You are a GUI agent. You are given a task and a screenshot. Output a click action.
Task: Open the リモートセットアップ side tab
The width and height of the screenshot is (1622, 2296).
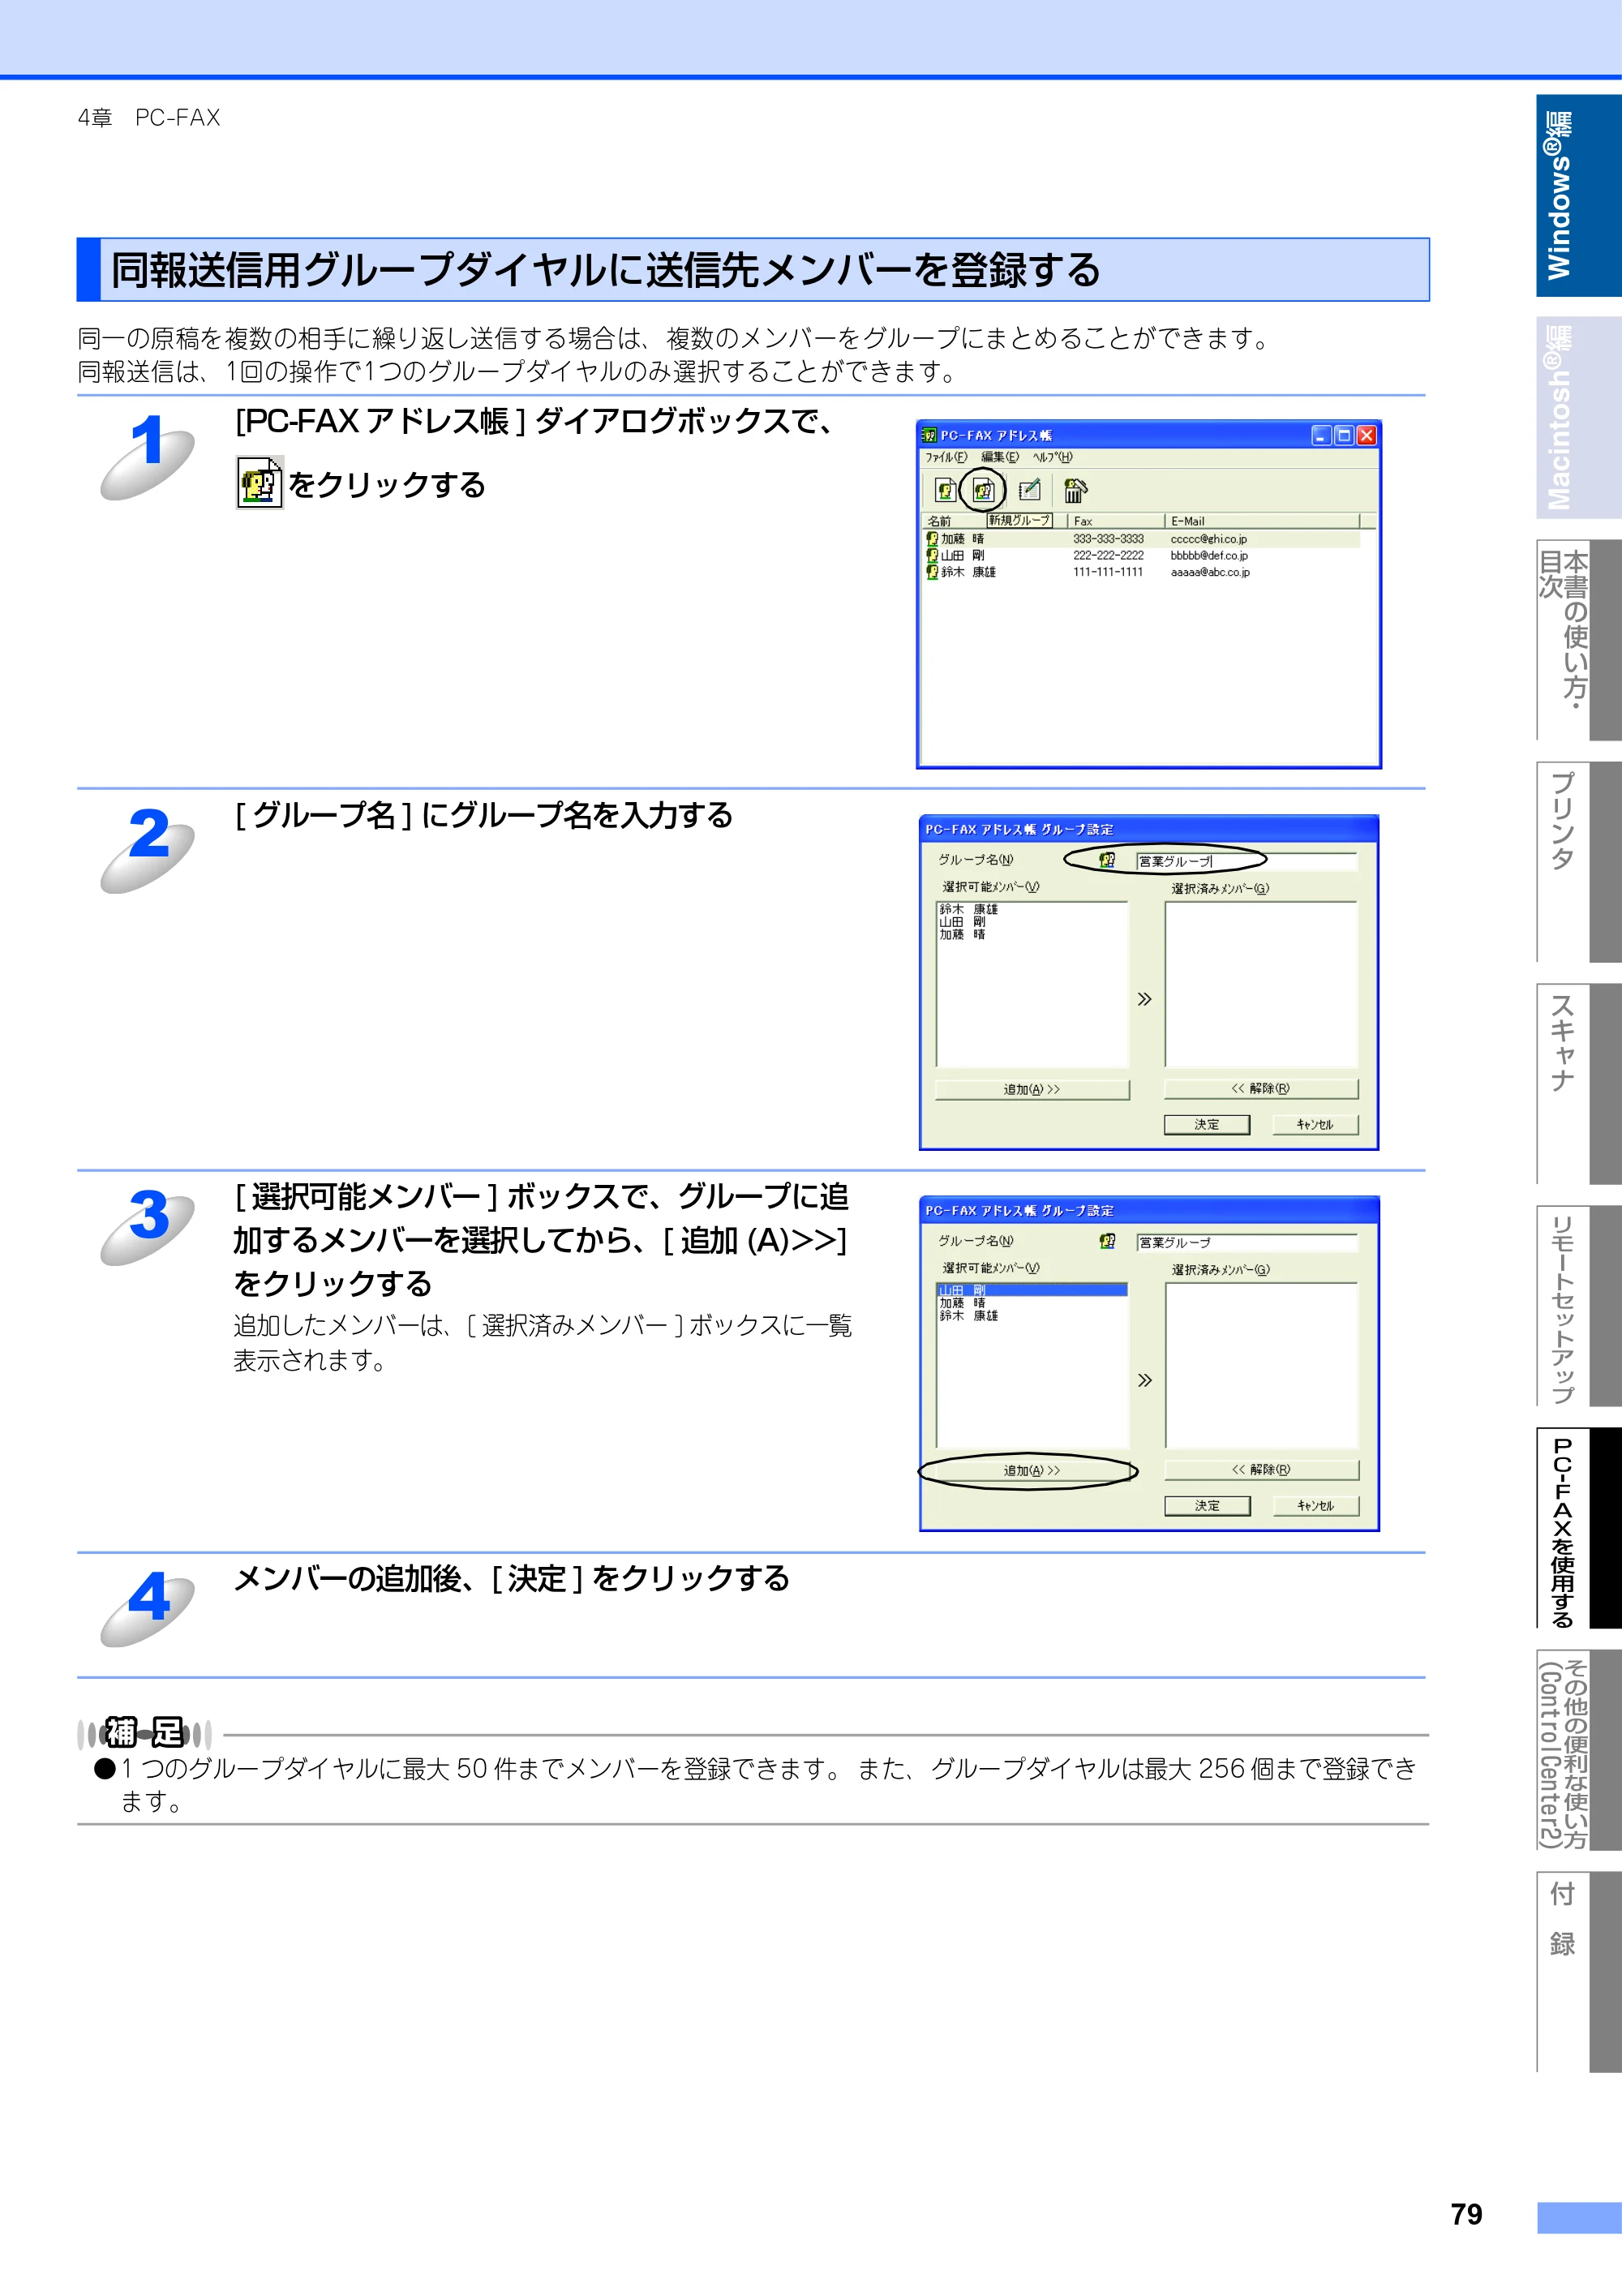[x=1578, y=1305]
